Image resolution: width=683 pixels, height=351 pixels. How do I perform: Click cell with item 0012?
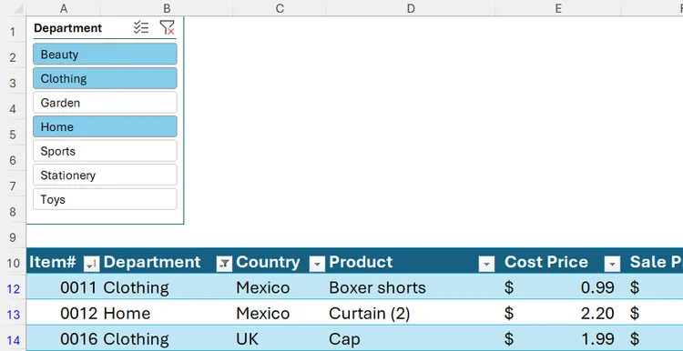coord(64,313)
